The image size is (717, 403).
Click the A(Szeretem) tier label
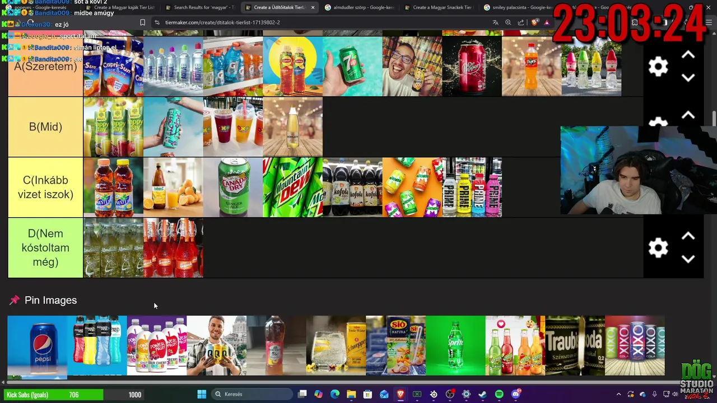45,67
